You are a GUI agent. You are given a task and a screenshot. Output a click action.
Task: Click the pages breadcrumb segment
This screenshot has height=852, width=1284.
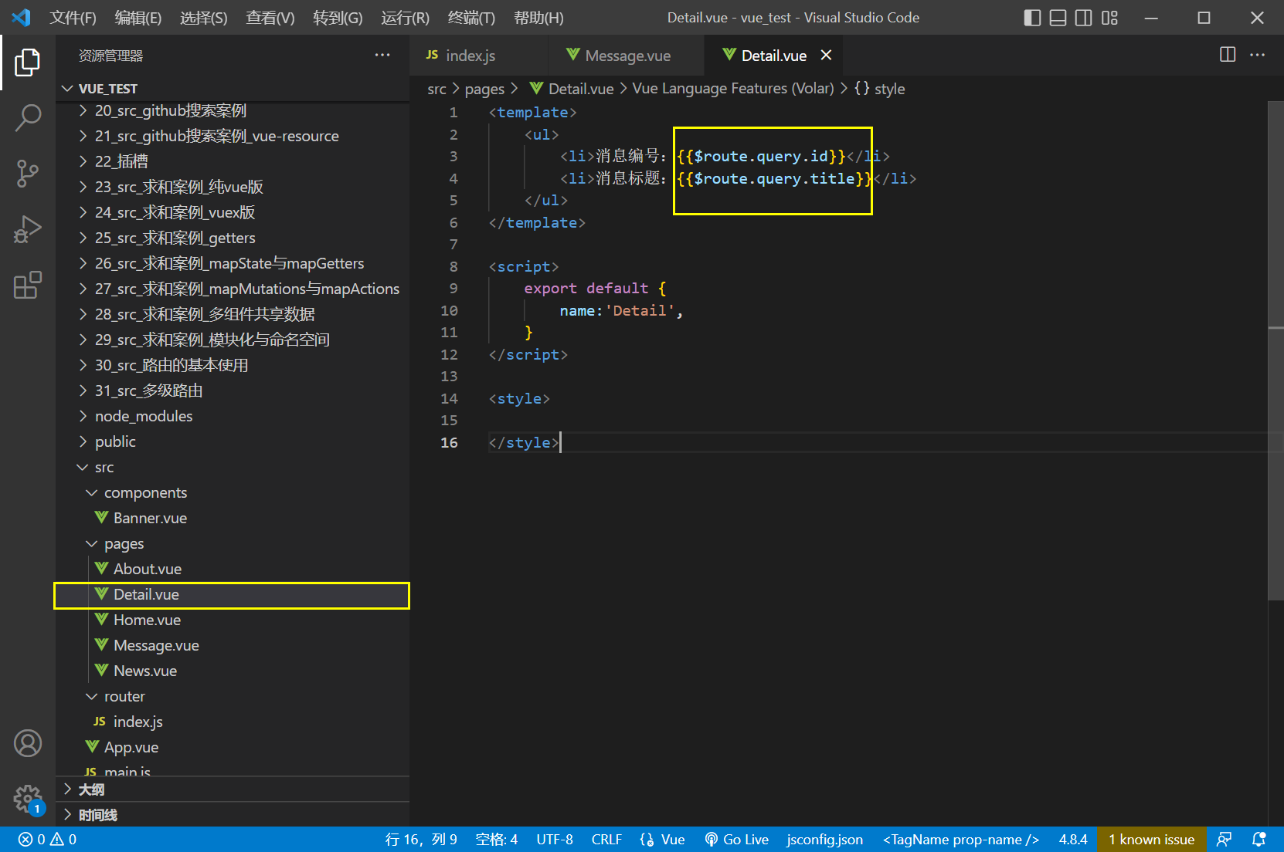click(484, 89)
